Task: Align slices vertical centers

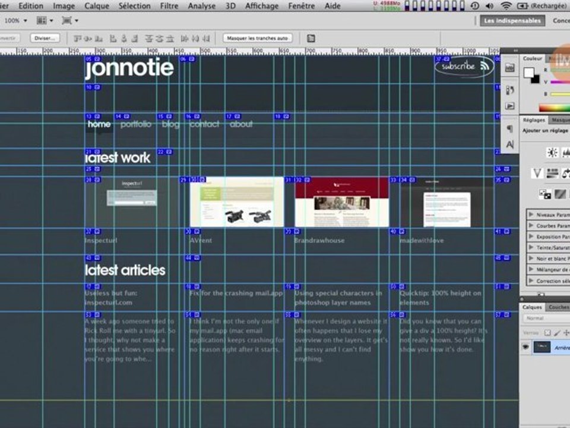Action: [x=88, y=38]
